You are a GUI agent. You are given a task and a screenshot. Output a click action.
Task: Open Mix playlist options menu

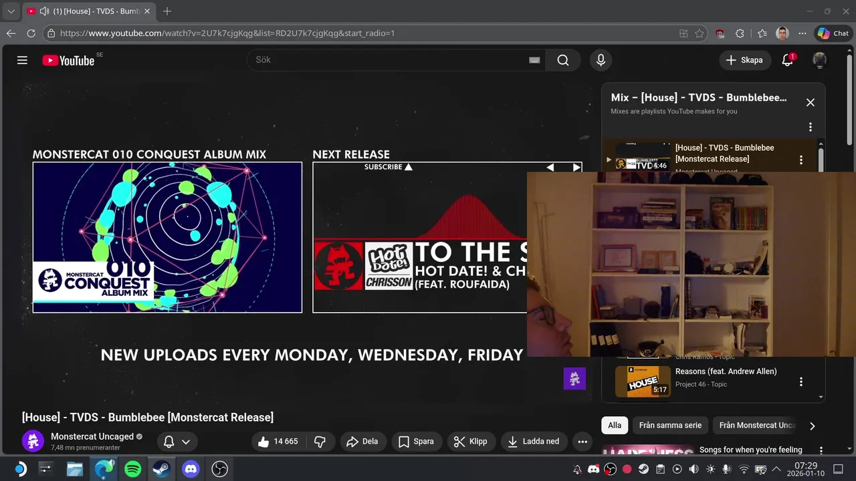(x=810, y=127)
